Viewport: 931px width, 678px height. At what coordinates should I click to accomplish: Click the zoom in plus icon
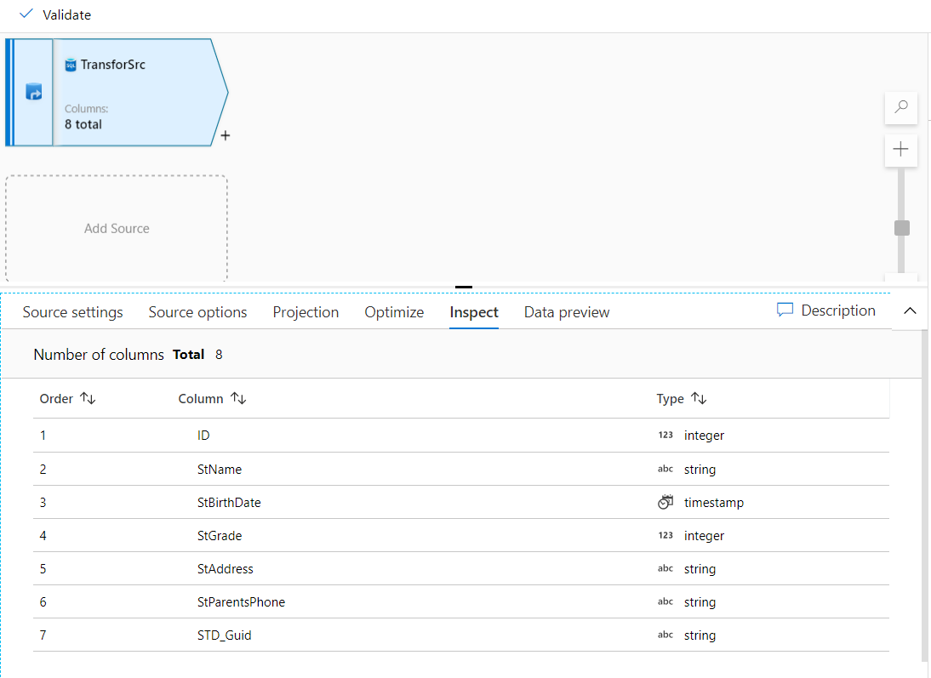pyautogui.click(x=901, y=150)
